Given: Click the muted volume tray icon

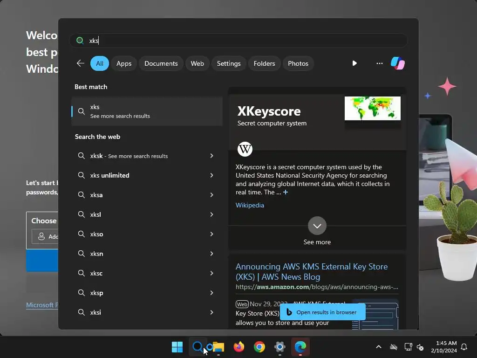Looking at the screenshot, I should pos(420,347).
